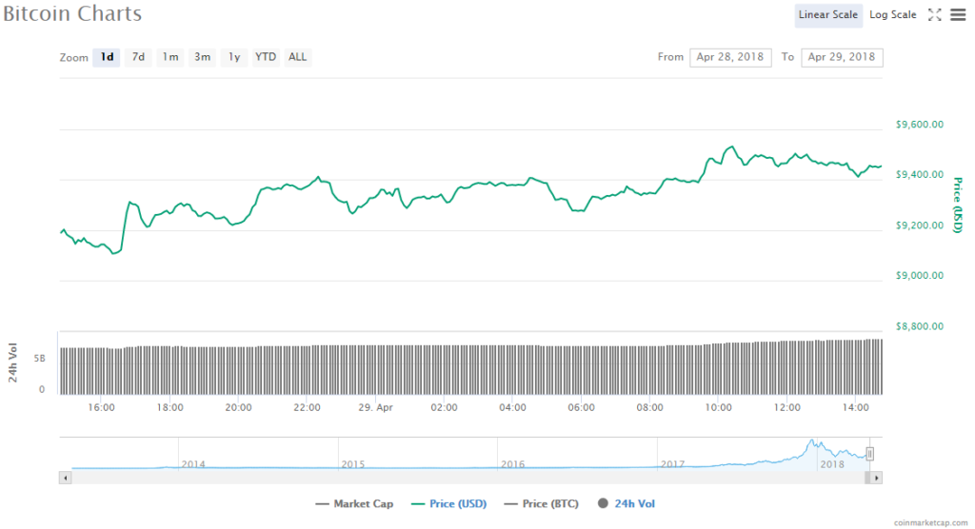Open the chart hamburger menu

tap(957, 14)
